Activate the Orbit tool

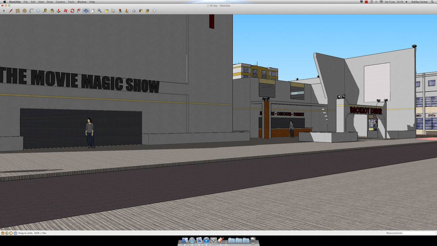pyautogui.click(x=86, y=11)
